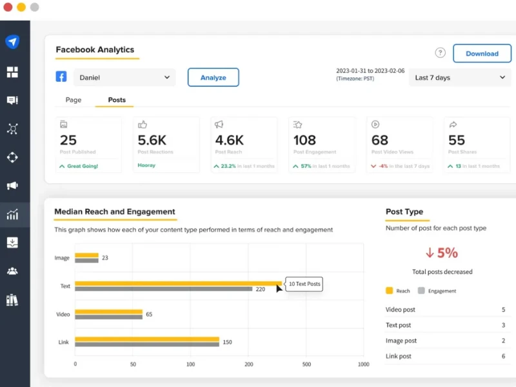
Task: Open the megaphone campaigns icon in sidebar
Action: [12, 186]
